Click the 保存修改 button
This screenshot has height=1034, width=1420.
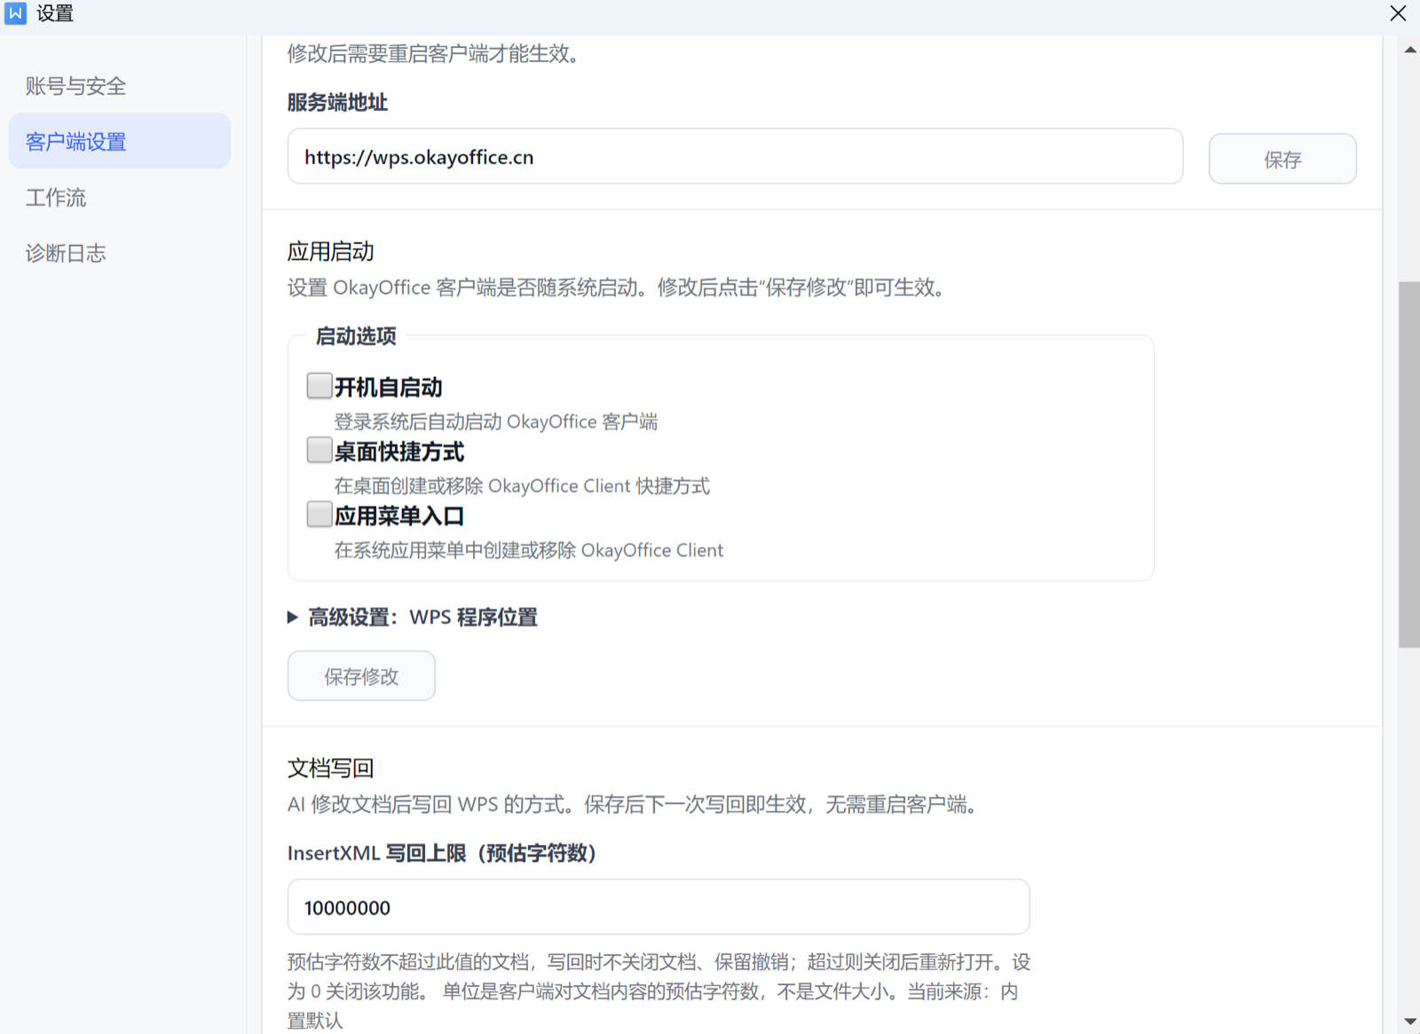(x=361, y=675)
